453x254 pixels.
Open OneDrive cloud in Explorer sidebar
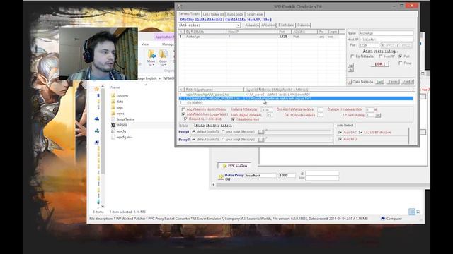97,119
